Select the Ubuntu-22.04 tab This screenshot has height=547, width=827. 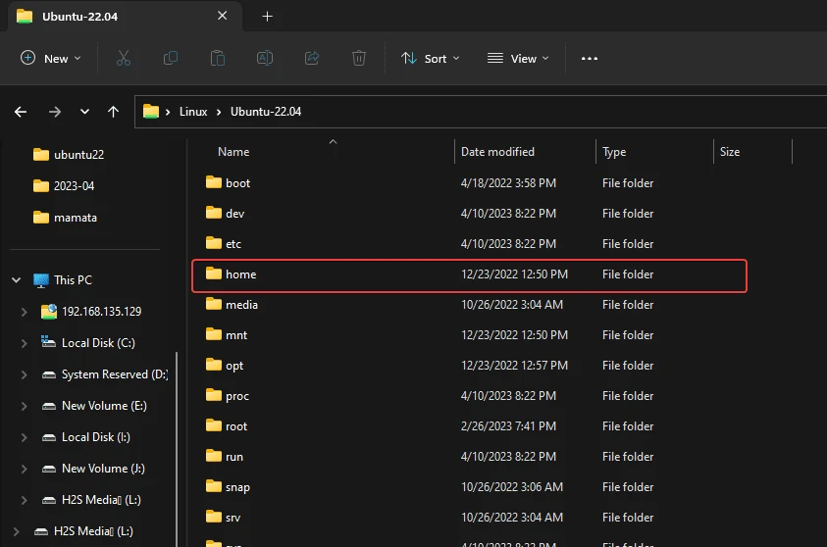pos(125,17)
